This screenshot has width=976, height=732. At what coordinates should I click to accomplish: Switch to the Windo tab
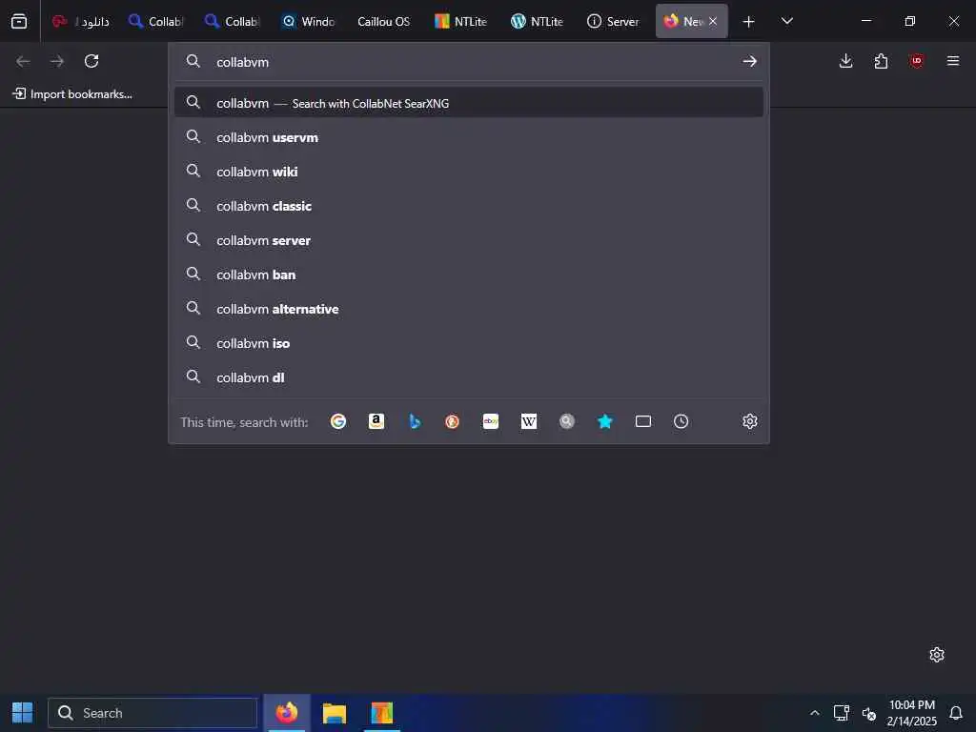point(308,21)
